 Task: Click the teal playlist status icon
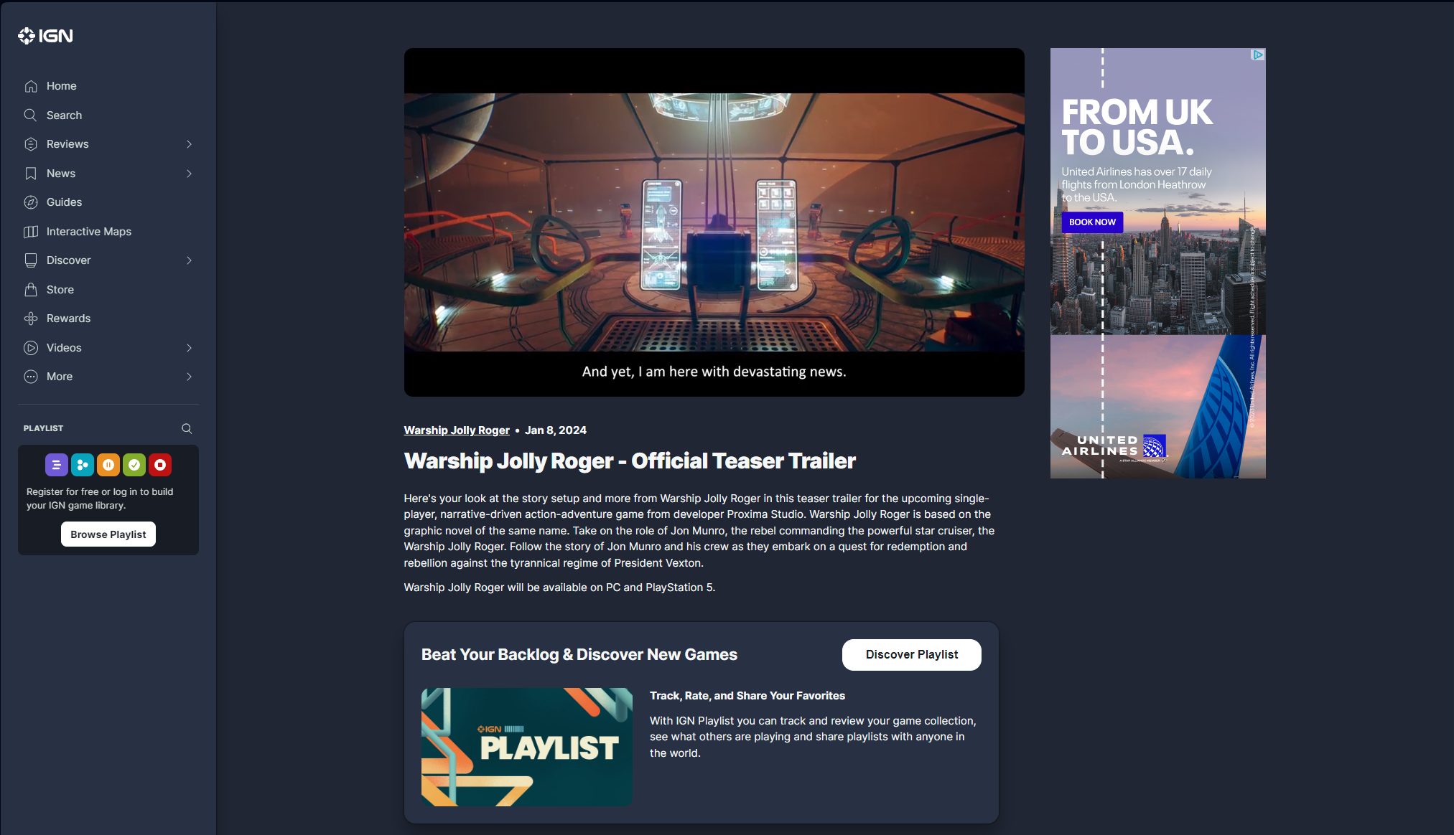click(x=83, y=465)
